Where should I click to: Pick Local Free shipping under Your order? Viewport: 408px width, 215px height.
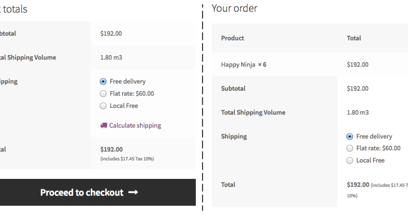click(x=350, y=161)
